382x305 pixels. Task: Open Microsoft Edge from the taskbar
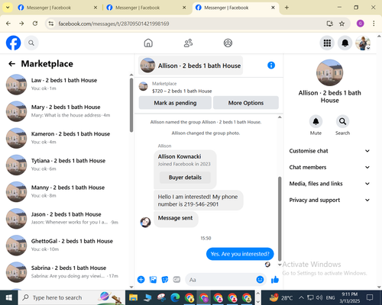coord(175,297)
